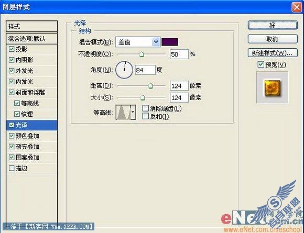
Task: Open the 混合模式 blend mode dropdown
Action: point(138,42)
